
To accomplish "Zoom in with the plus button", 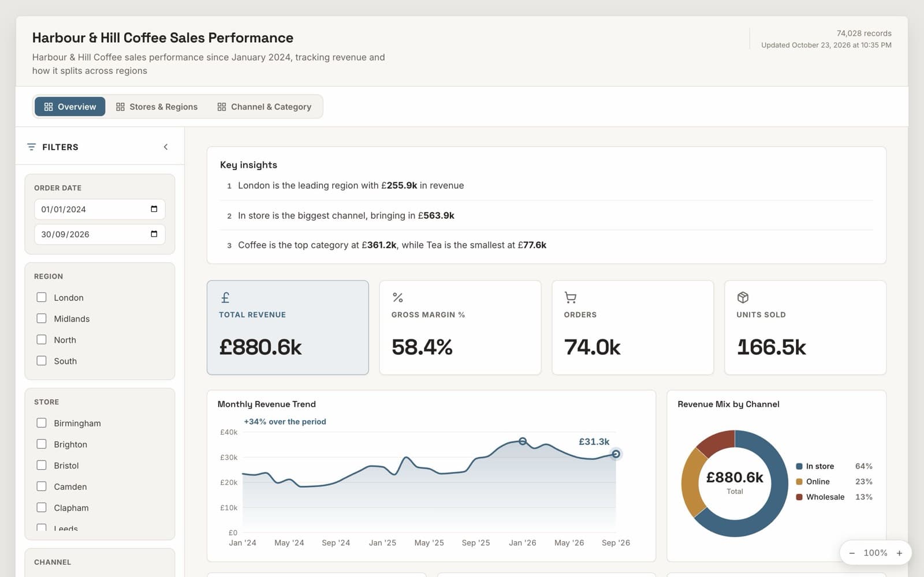I will (899, 553).
